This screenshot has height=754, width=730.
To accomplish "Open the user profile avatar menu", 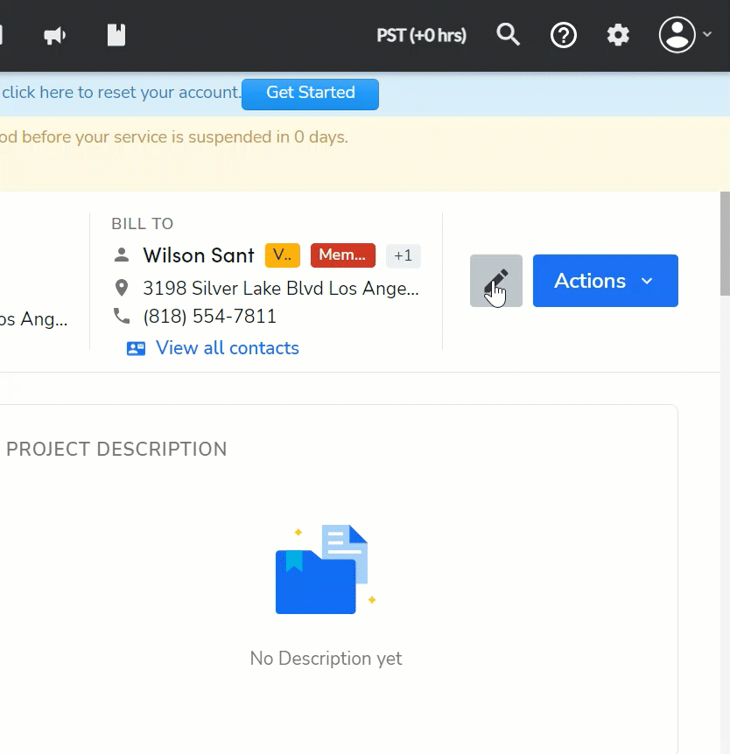I will point(677,35).
